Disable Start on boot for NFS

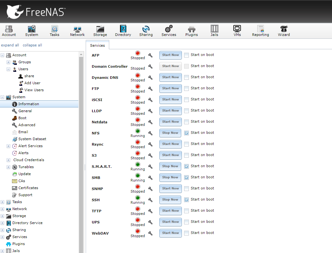[186, 133]
